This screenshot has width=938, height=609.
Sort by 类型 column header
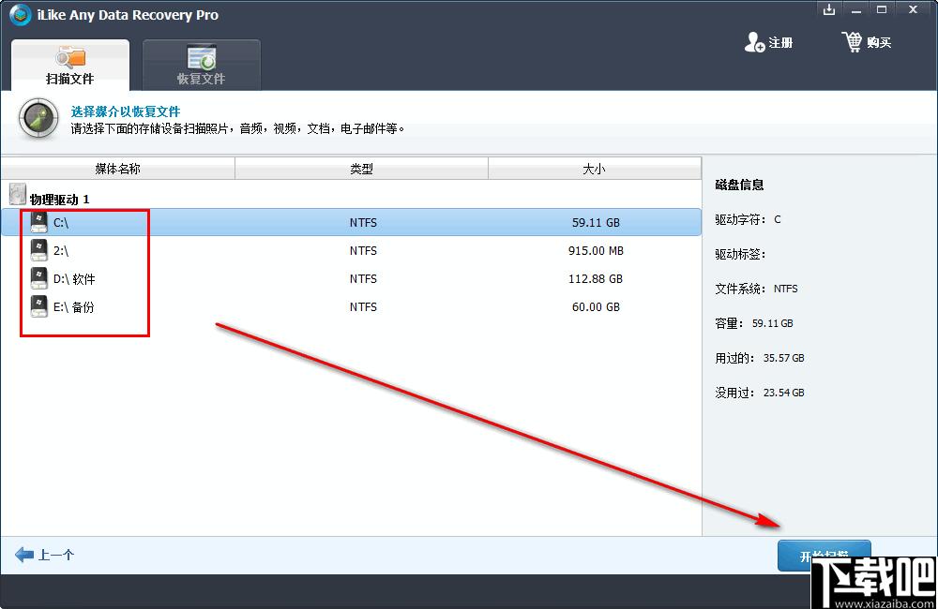361,169
